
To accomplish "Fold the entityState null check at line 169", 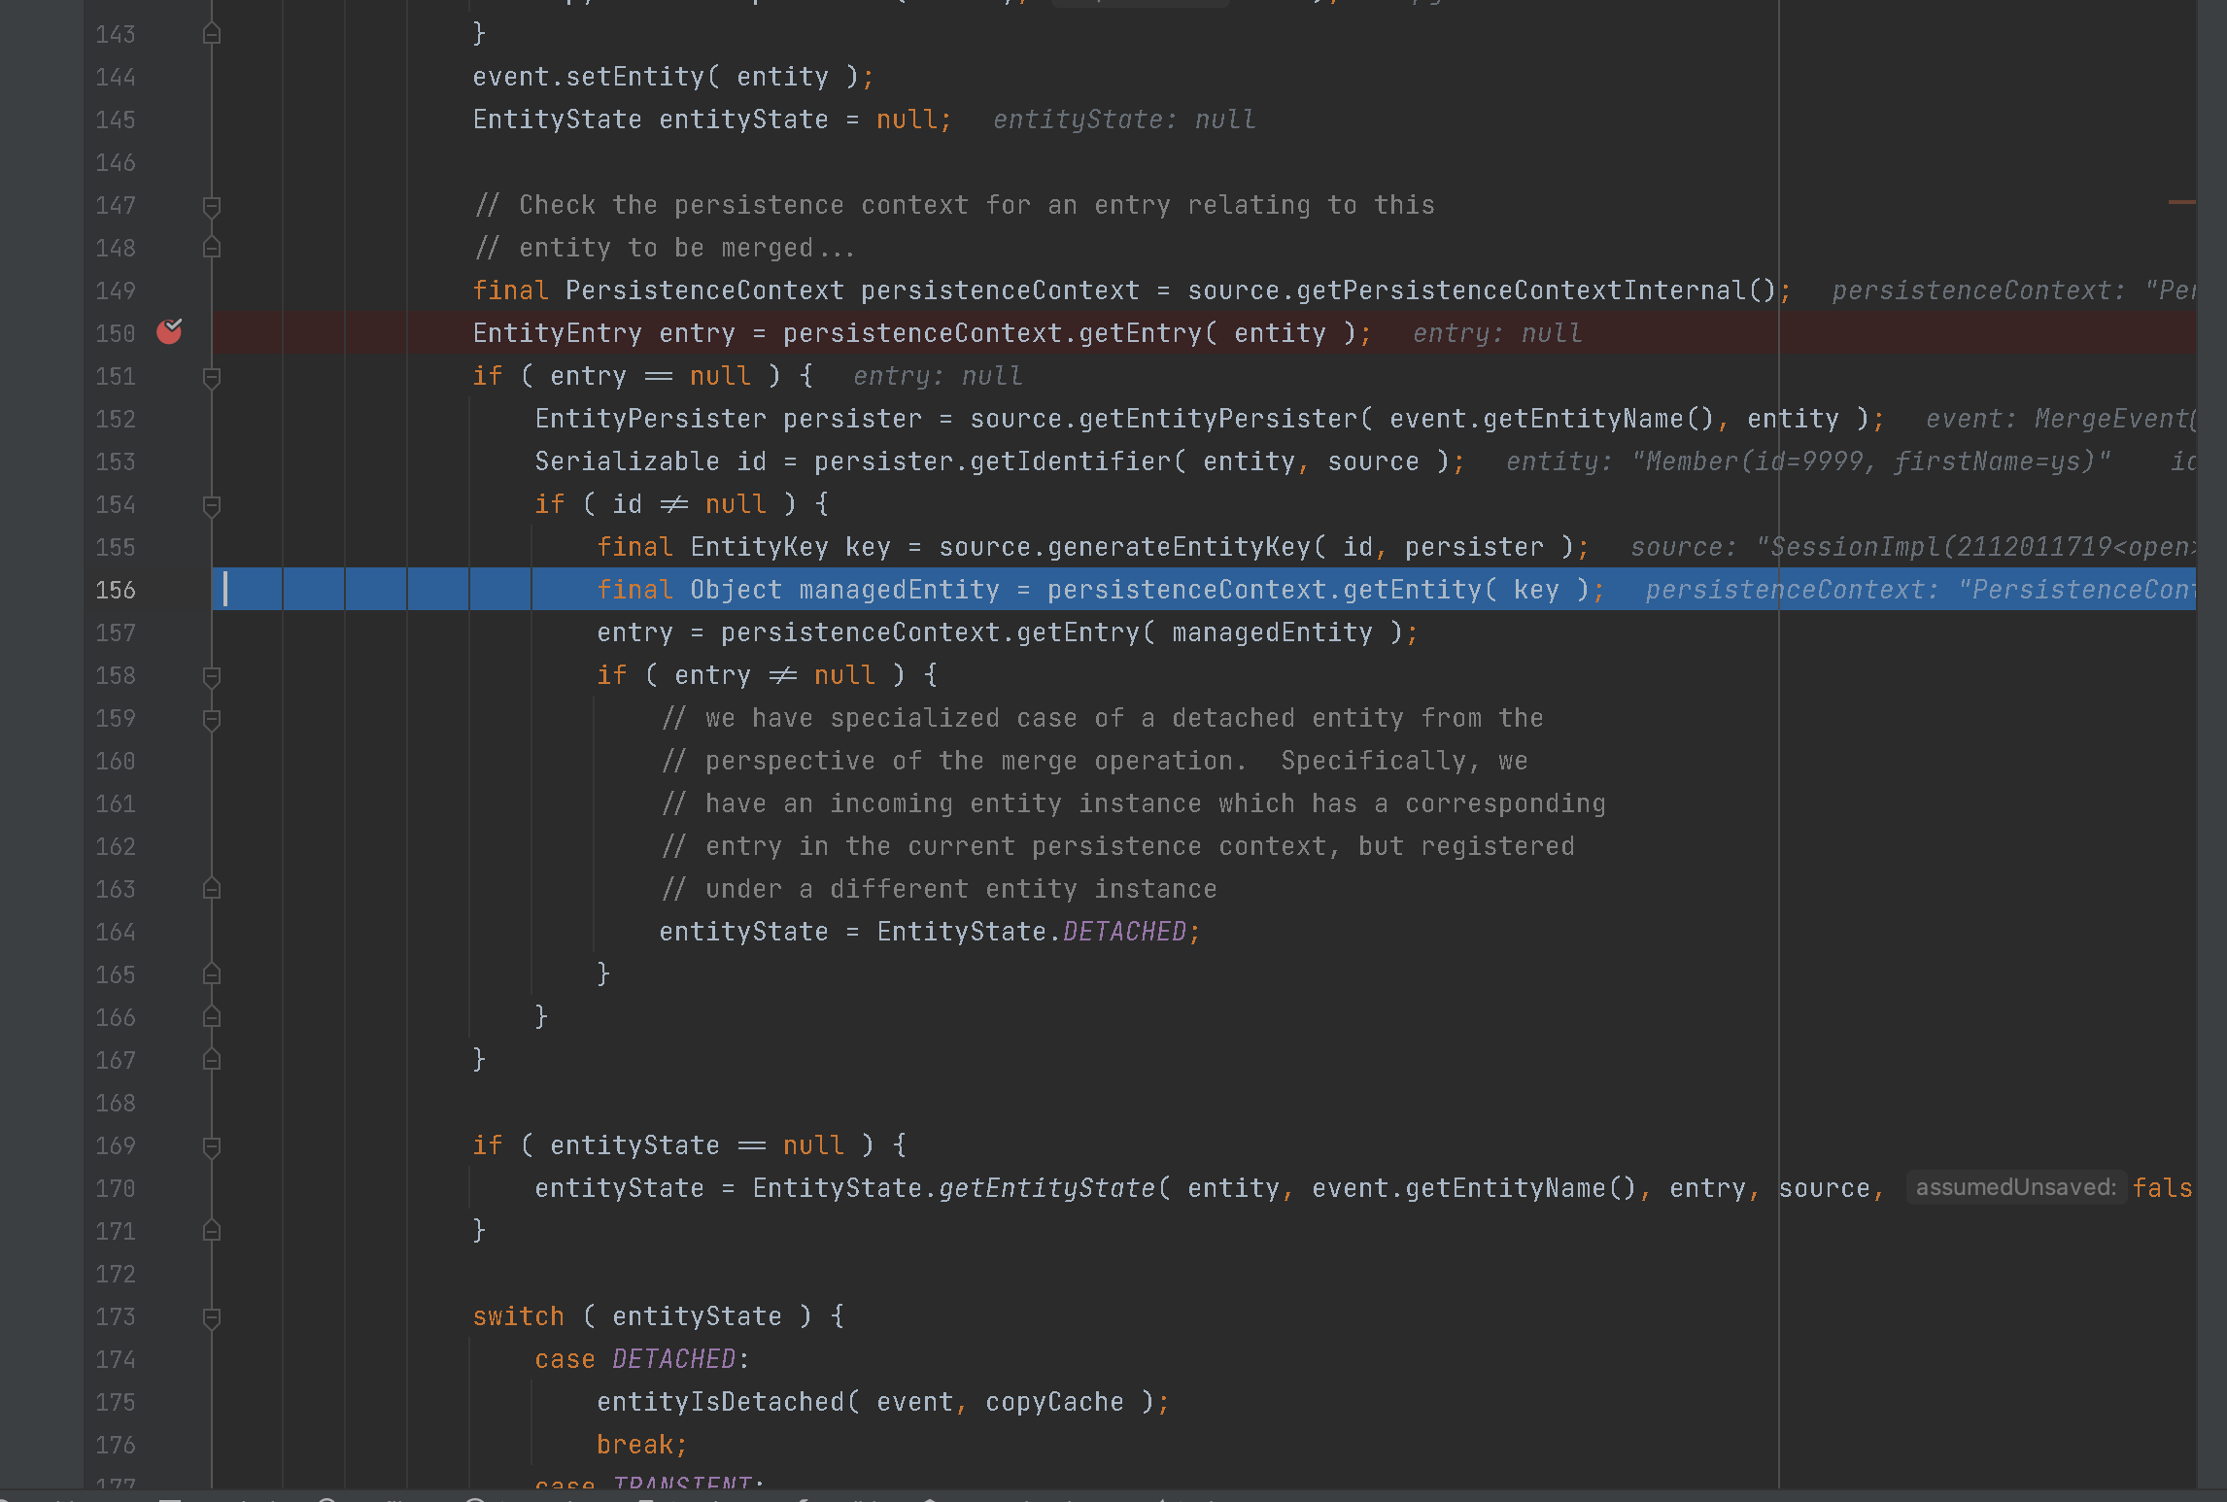I will click(x=211, y=1146).
